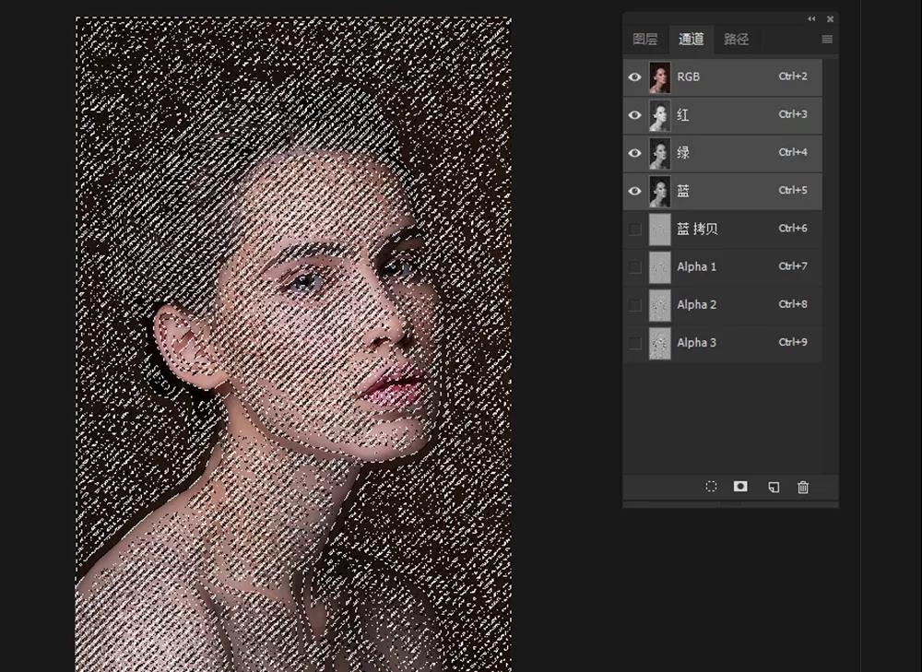Viewport: 922px width, 672px height.
Task: Click the Ctrl+9 shortcut text
Action: pos(793,342)
